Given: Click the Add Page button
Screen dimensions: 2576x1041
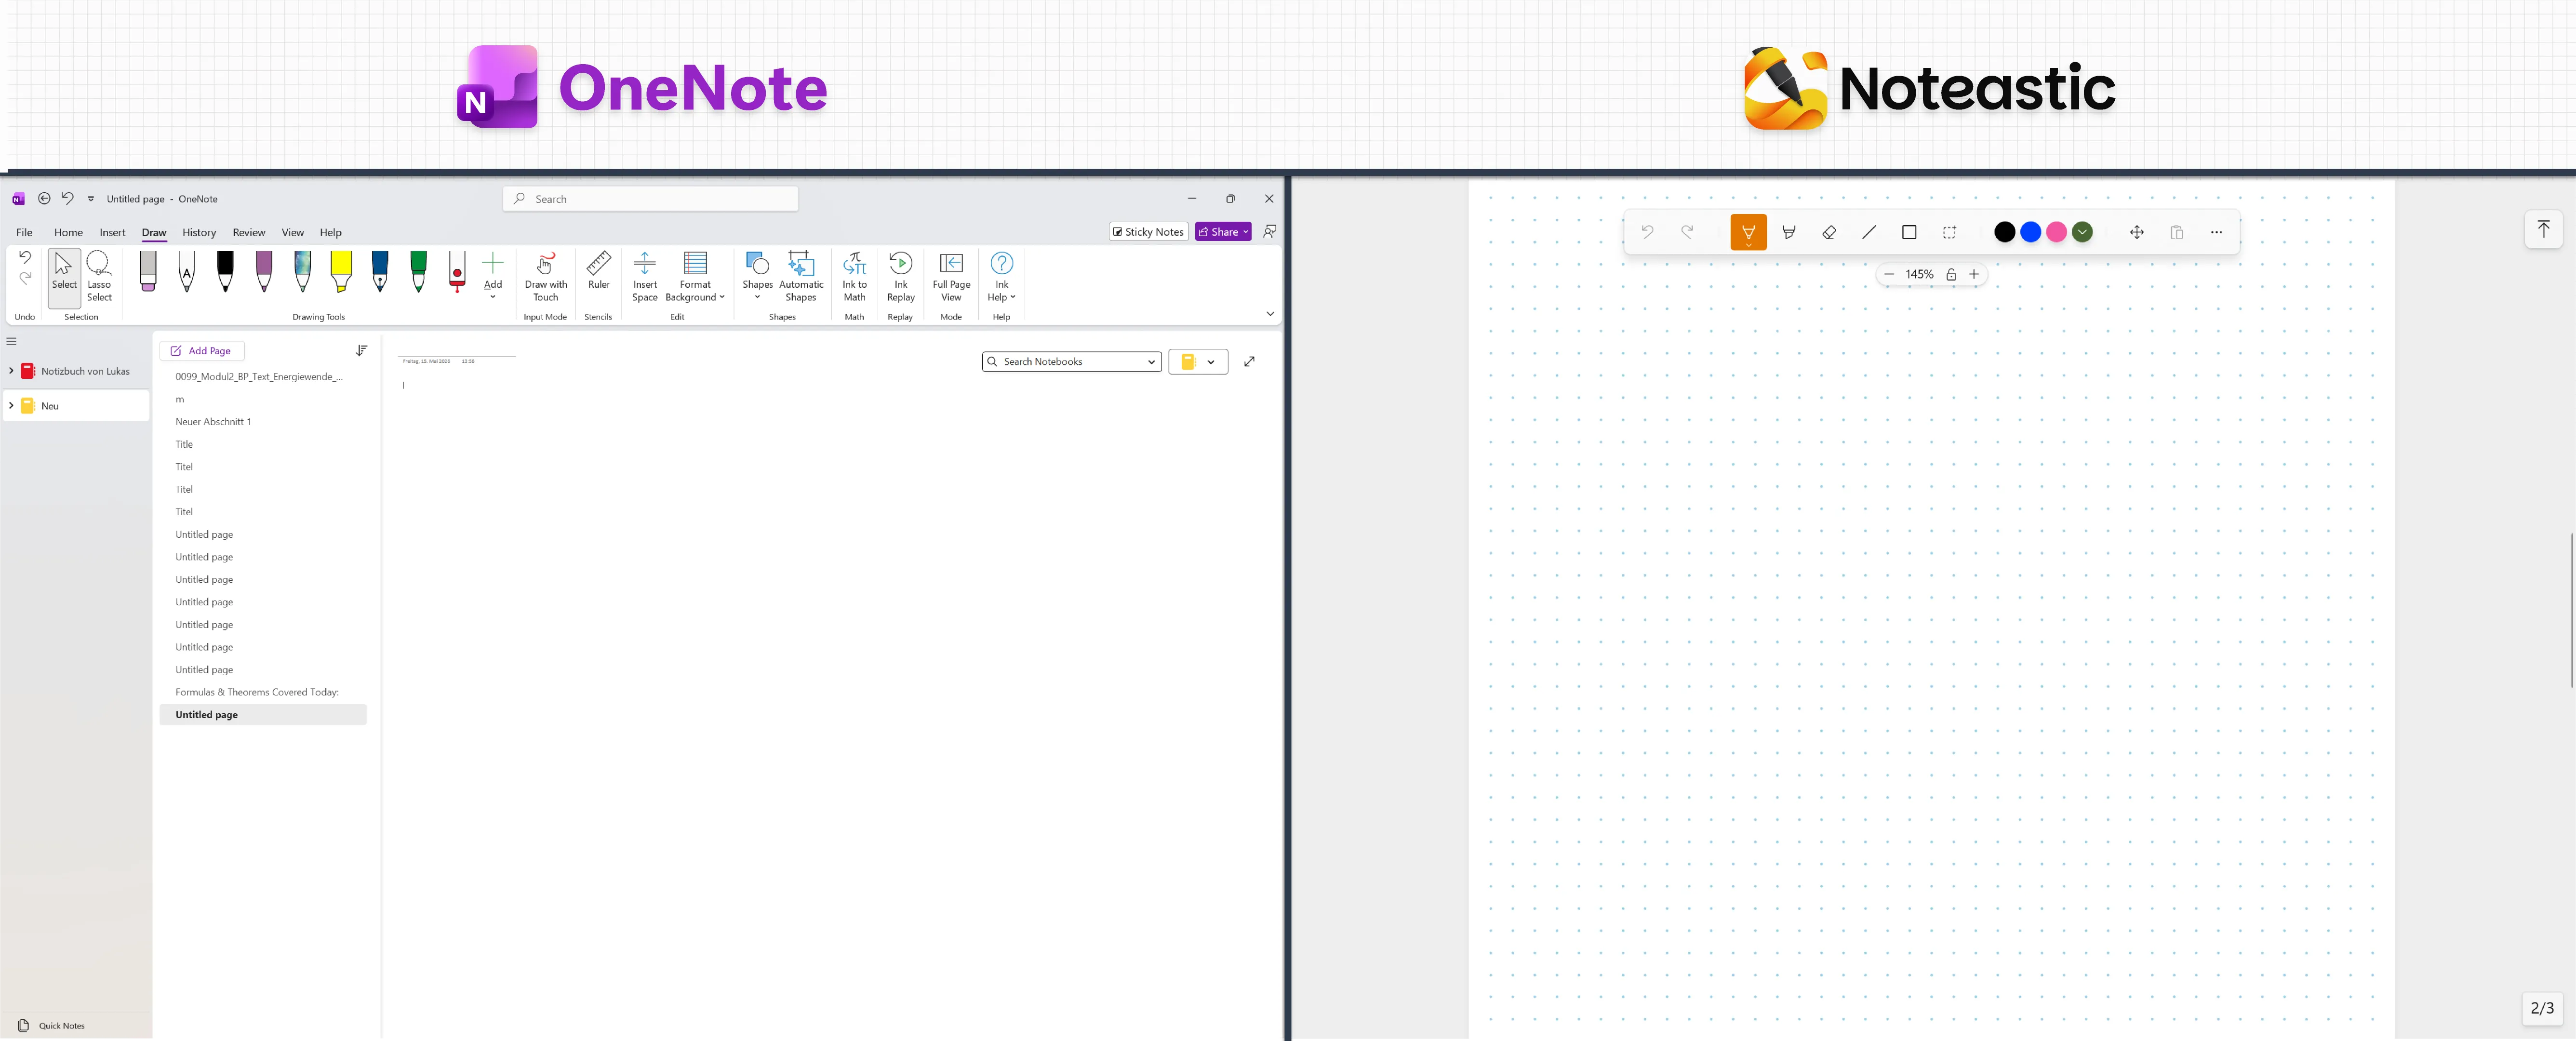Looking at the screenshot, I should pyautogui.click(x=202, y=351).
